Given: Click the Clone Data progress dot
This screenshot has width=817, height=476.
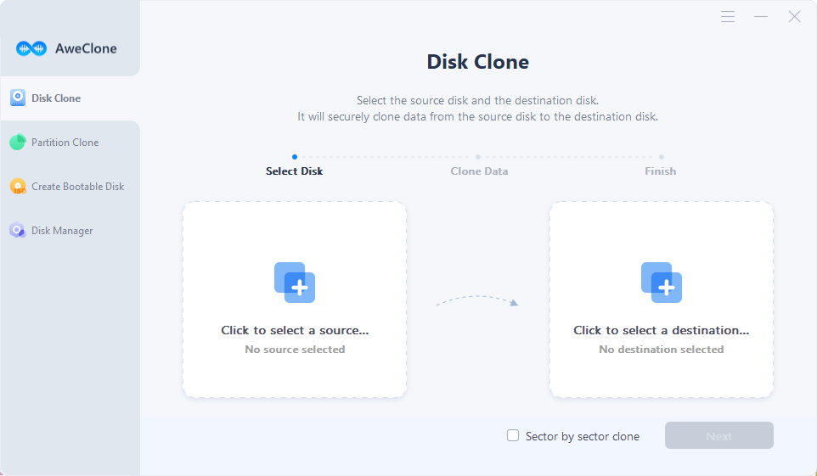Looking at the screenshot, I should (x=478, y=157).
